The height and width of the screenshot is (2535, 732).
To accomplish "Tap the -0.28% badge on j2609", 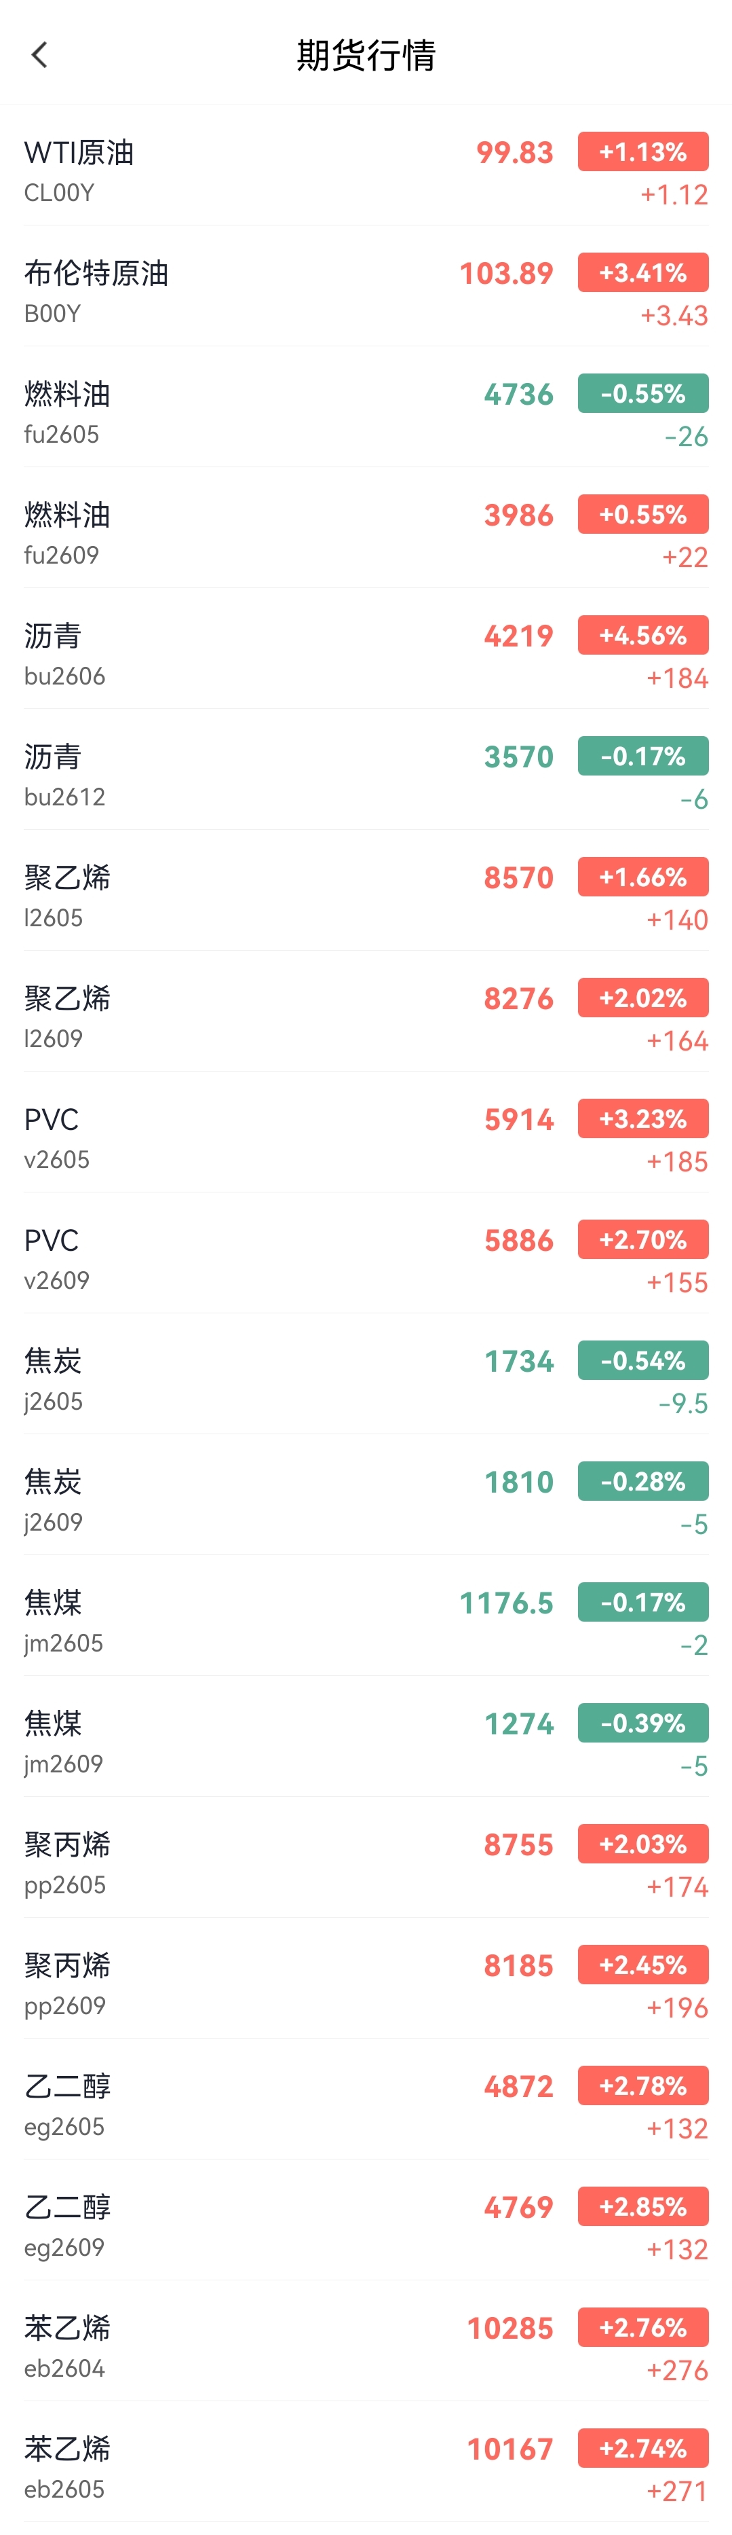I will tap(642, 1481).
